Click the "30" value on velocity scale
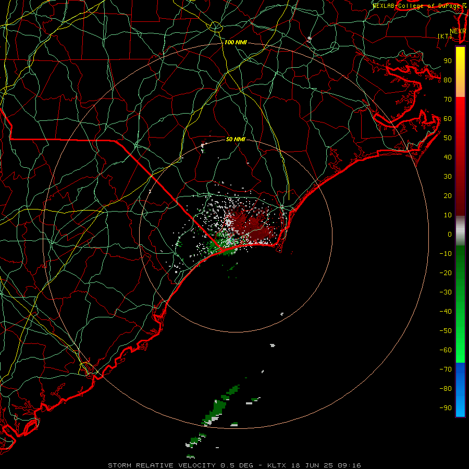469x469 pixels. [448, 177]
